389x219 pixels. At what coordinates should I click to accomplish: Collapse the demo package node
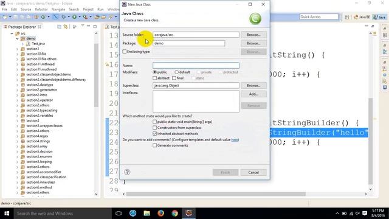coord(17,38)
